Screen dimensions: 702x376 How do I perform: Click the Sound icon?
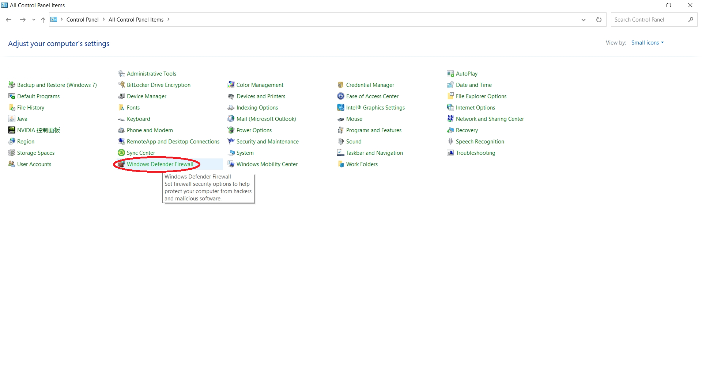341,142
